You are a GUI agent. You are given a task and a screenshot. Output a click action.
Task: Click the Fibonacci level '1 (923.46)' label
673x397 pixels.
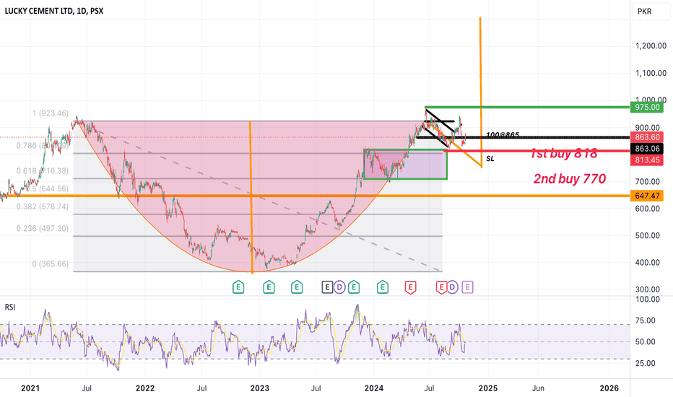click(51, 113)
